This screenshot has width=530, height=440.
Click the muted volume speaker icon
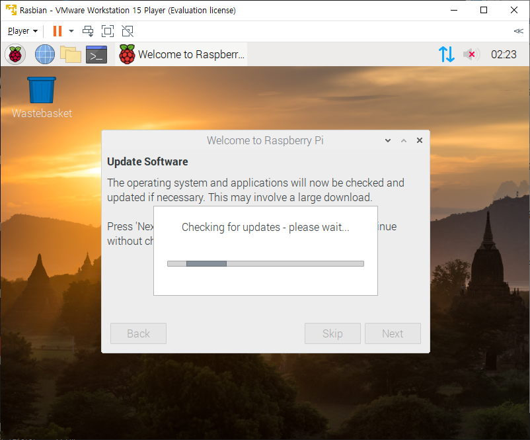(x=471, y=54)
